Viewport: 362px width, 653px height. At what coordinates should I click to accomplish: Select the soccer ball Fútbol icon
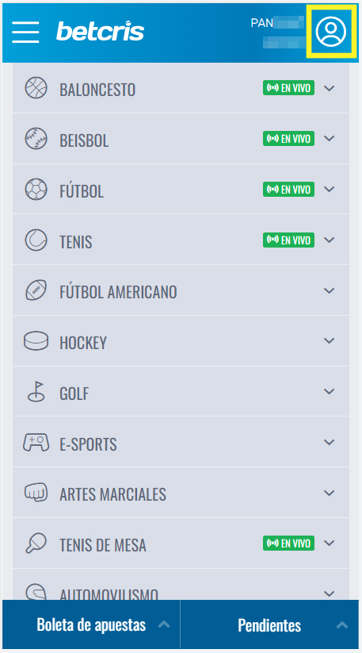[36, 190]
